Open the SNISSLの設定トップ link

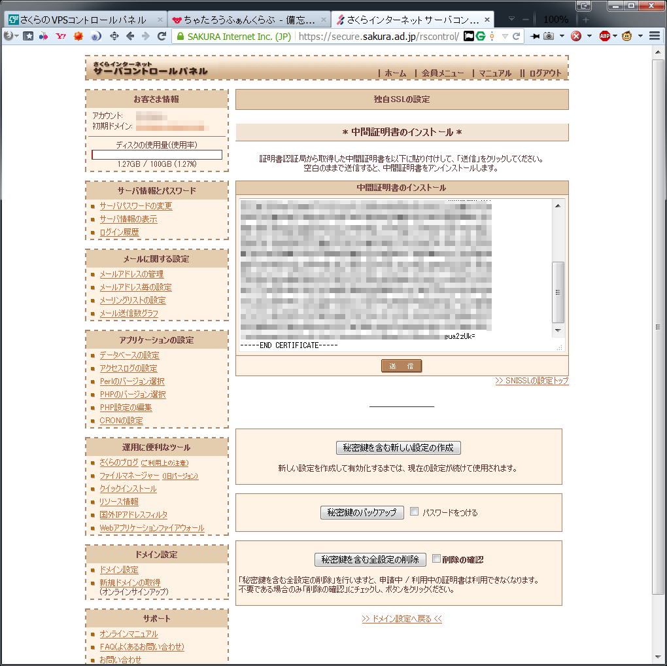pyautogui.click(x=532, y=381)
